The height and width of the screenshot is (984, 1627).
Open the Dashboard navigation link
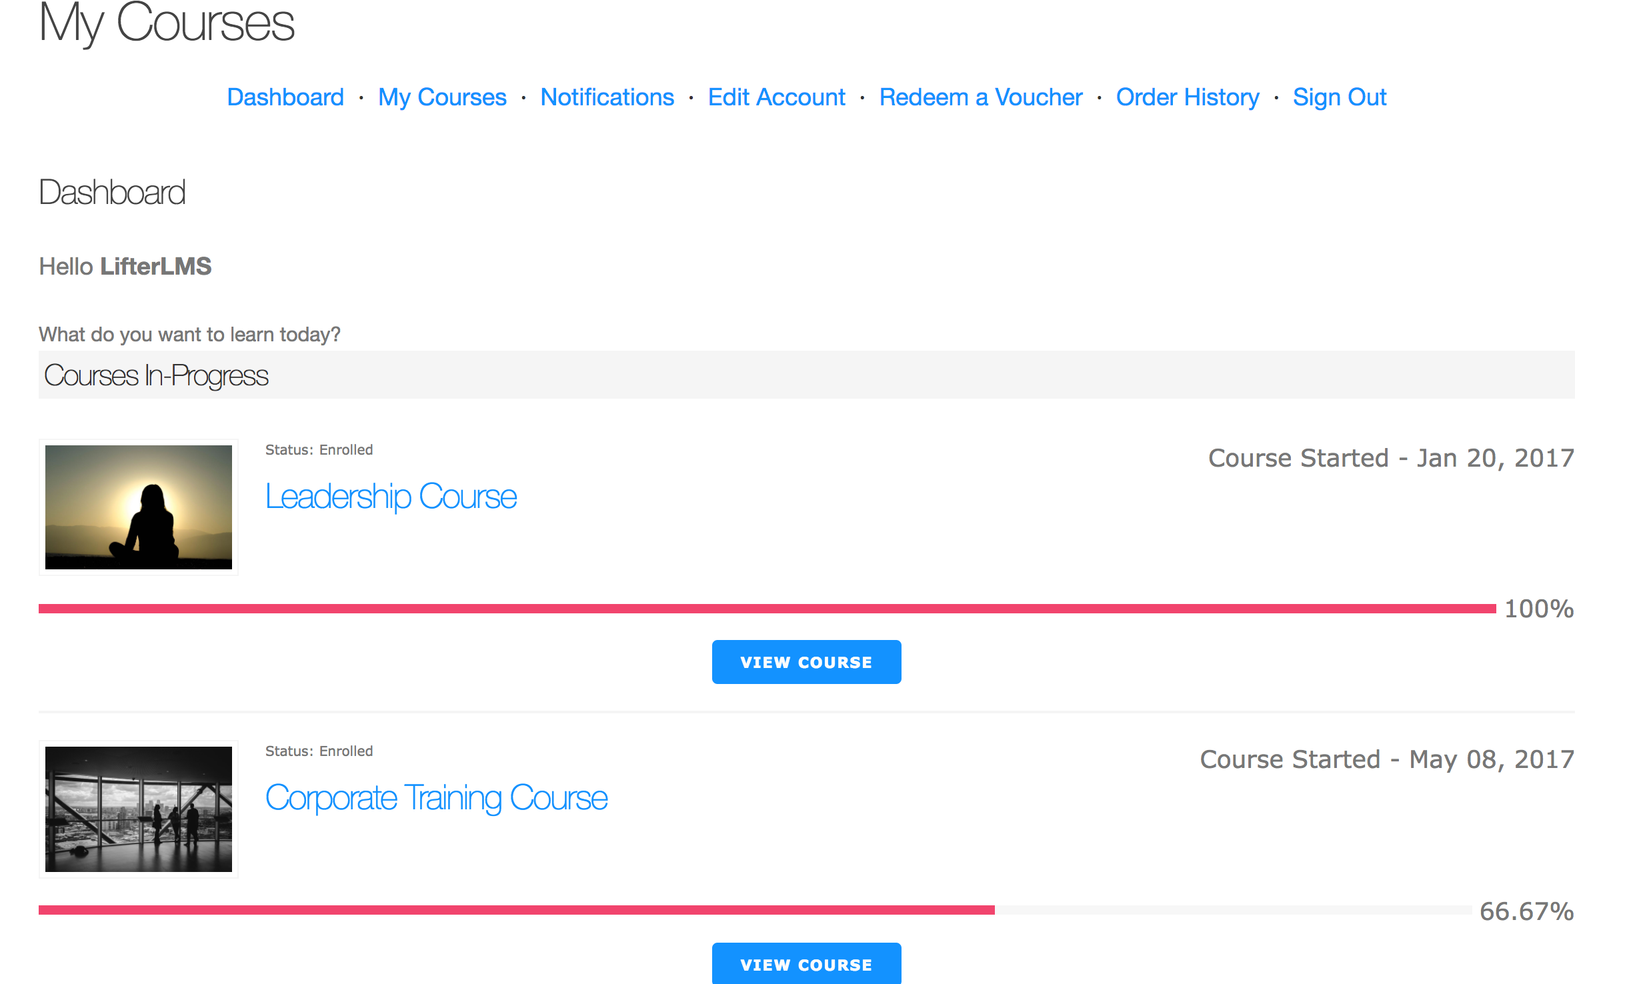pyautogui.click(x=285, y=97)
